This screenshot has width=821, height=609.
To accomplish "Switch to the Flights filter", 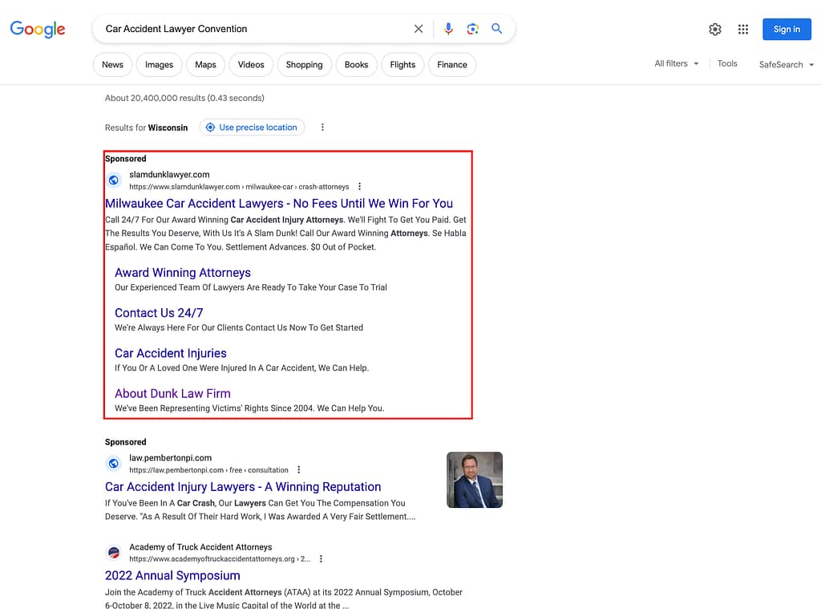I will 402,65.
